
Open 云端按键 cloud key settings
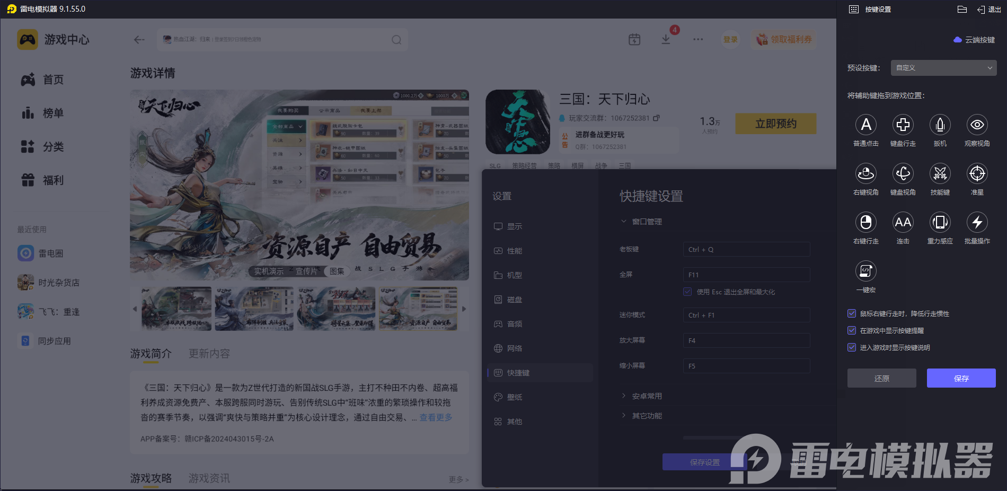pos(974,40)
